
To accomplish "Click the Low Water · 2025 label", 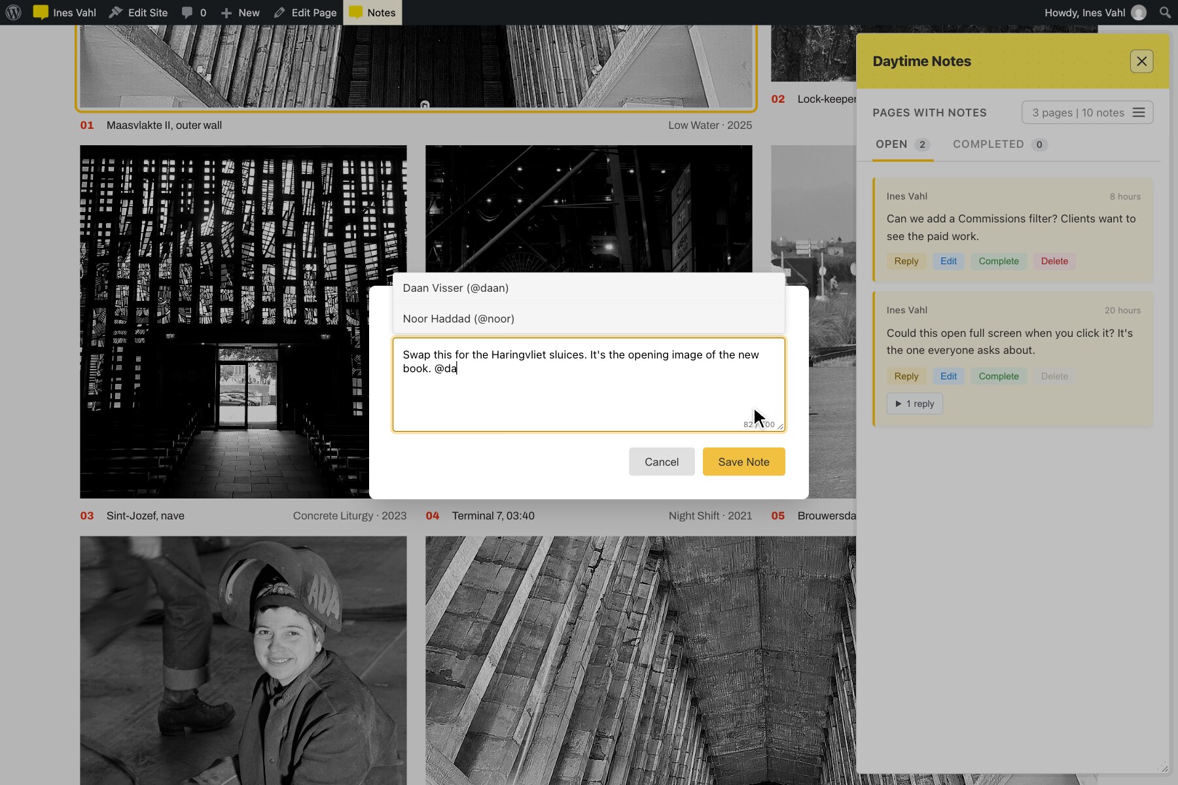I will (710, 125).
